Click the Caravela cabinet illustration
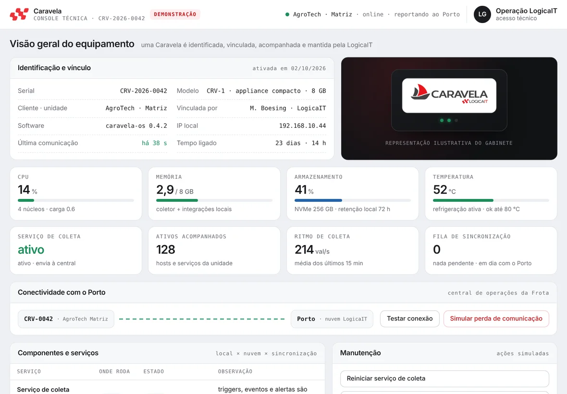The height and width of the screenshot is (394, 567). coord(449,100)
